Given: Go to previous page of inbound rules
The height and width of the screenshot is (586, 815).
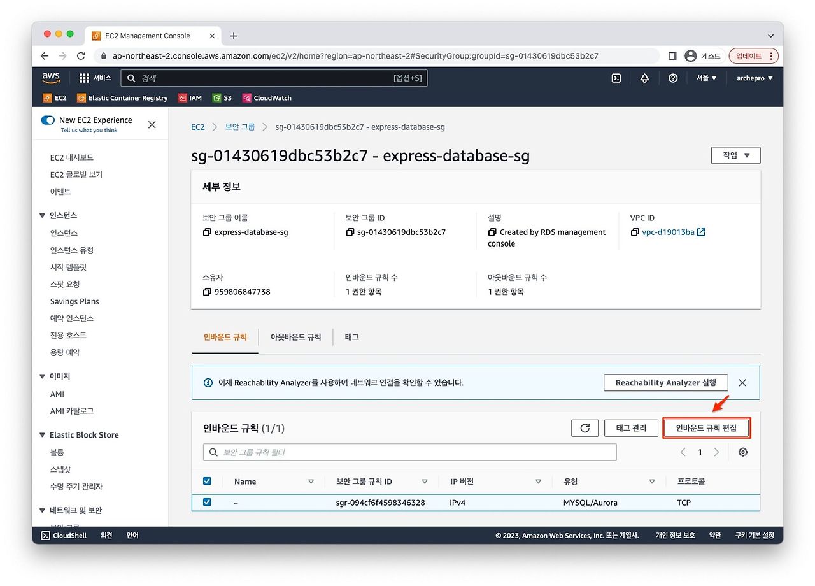Looking at the screenshot, I should coord(683,452).
